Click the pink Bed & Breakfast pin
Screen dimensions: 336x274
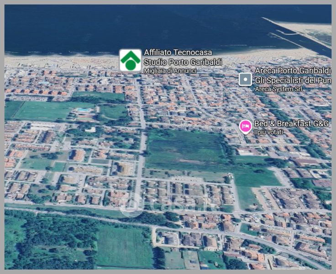245,126
